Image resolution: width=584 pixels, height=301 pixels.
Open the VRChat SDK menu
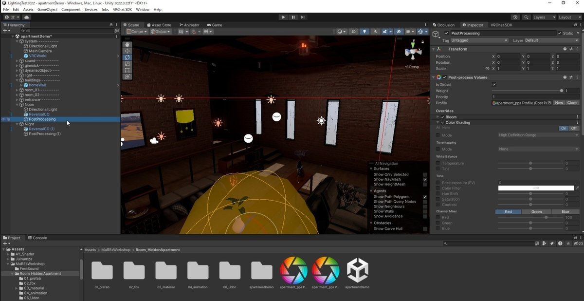(122, 10)
